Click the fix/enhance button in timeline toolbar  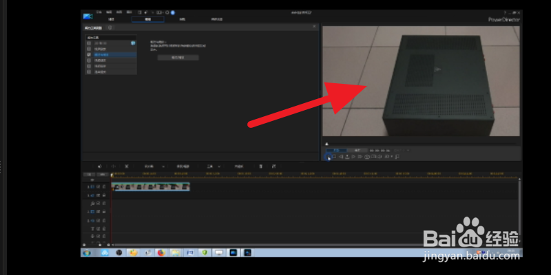point(183,166)
